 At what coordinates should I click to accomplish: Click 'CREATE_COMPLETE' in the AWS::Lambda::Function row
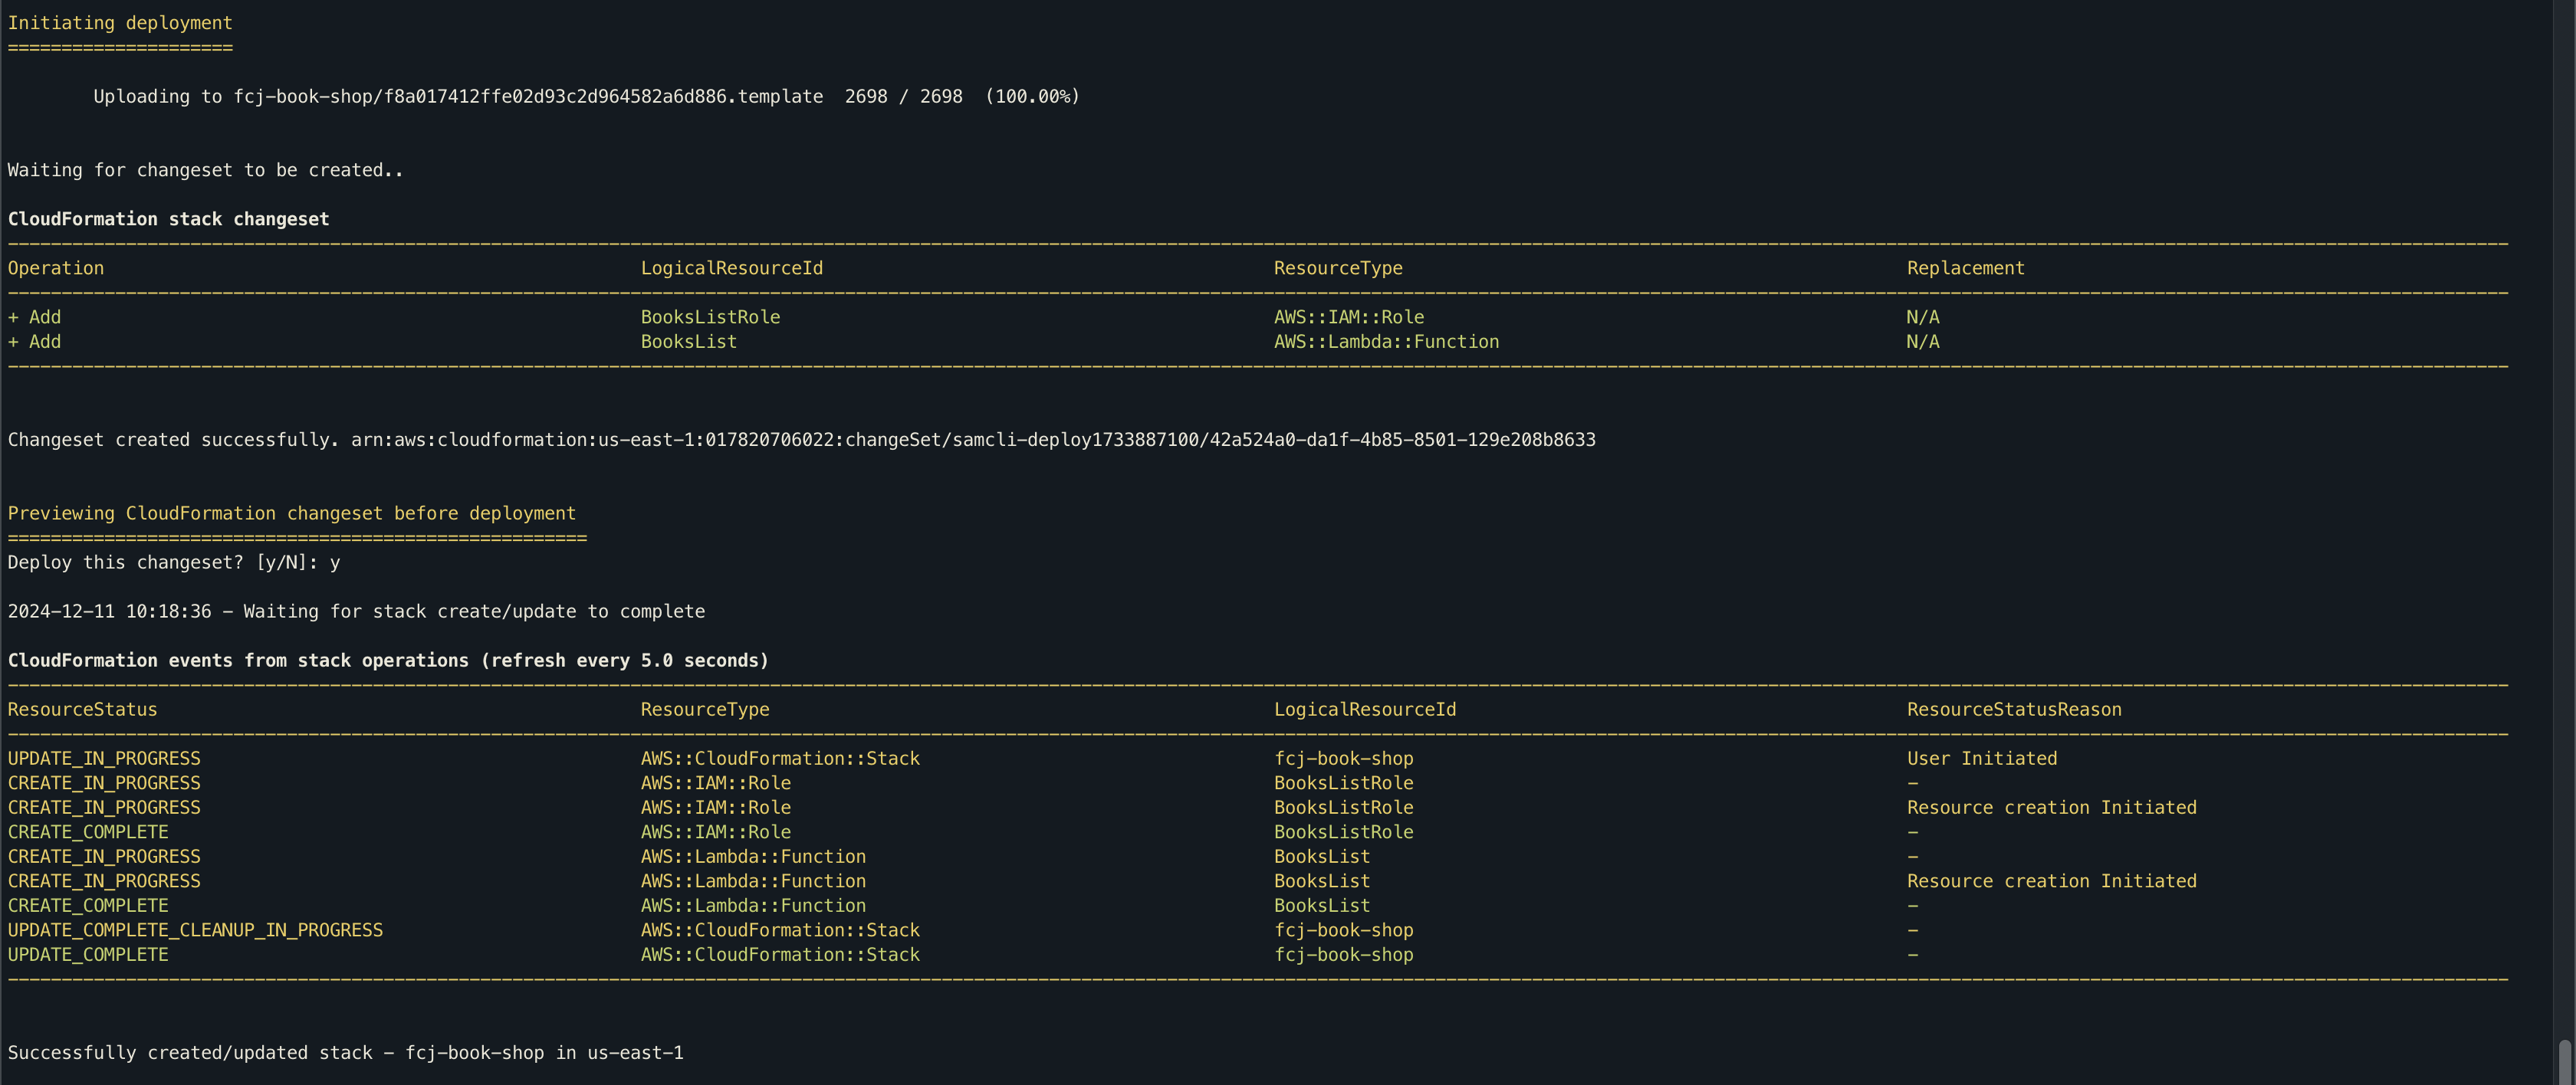[x=88, y=906]
